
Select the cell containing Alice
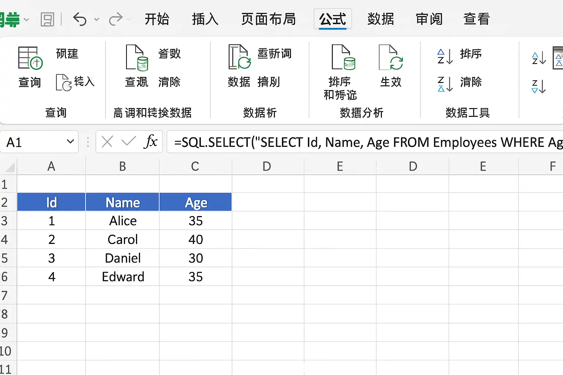(123, 221)
